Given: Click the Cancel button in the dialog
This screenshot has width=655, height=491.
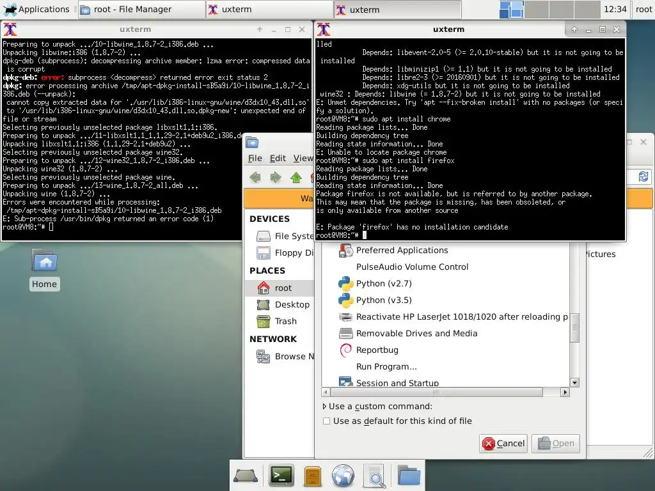Looking at the screenshot, I should point(504,444).
